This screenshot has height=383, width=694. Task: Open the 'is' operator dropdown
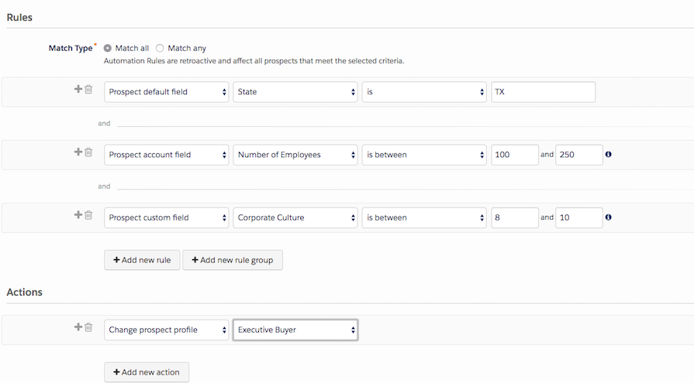coord(424,92)
